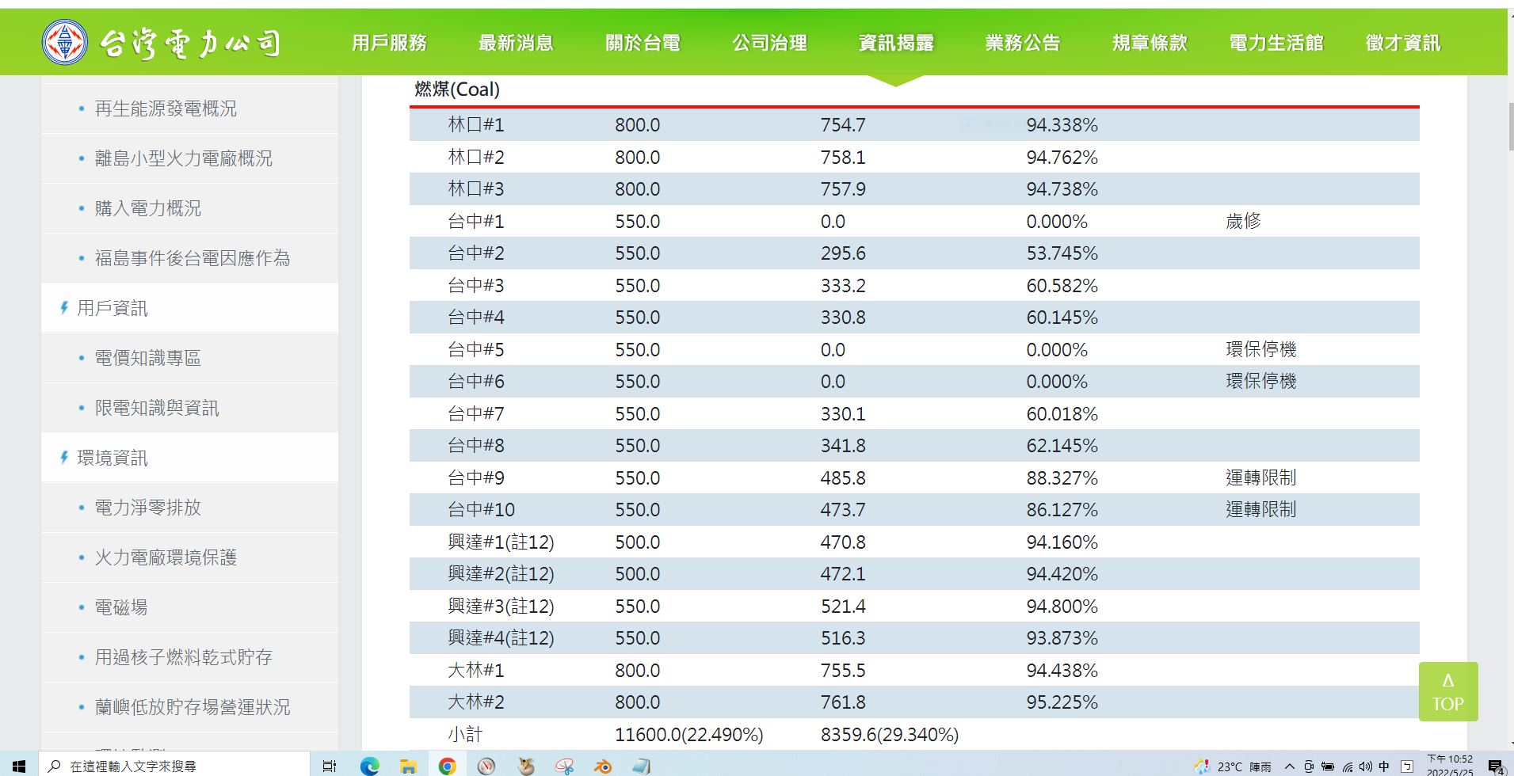
Task: Open 再生能源發電概況 in sidebar
Action: (166, 108)
